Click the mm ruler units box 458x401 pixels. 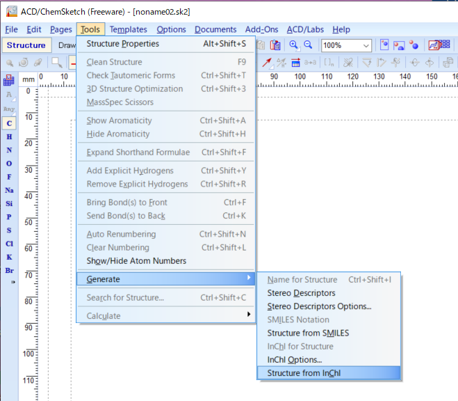28,79
